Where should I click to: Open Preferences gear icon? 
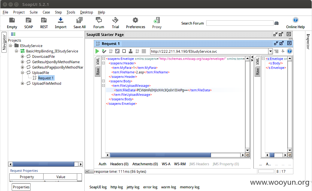[x=135, y=23]
